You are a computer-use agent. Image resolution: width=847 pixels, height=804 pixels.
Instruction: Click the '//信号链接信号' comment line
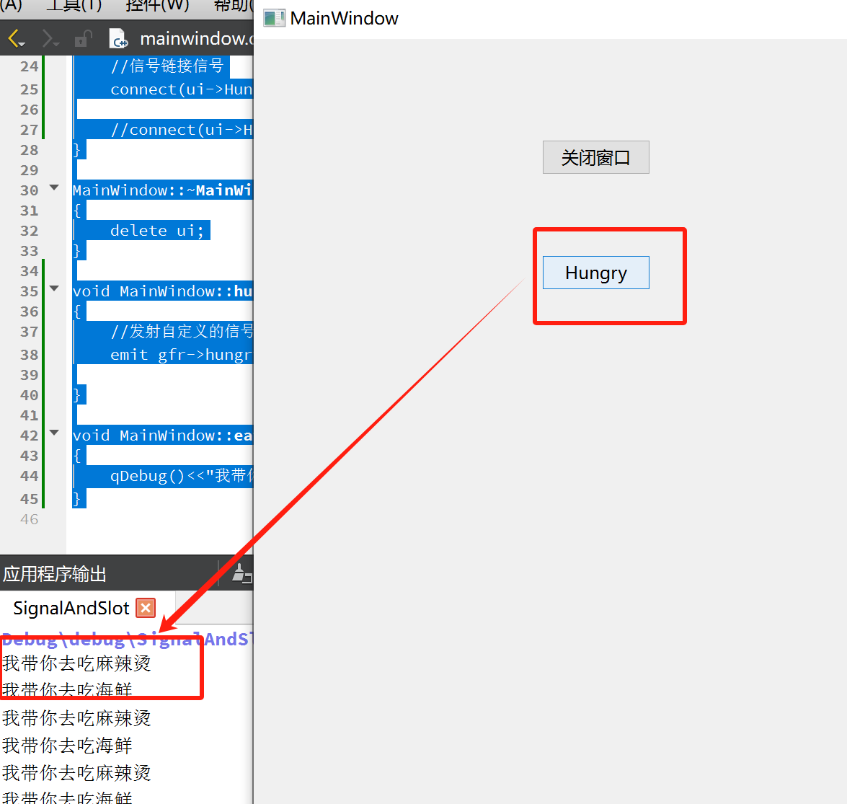coord(167,66)
